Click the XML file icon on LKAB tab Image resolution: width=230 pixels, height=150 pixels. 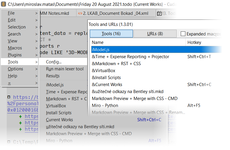point(80,13)
